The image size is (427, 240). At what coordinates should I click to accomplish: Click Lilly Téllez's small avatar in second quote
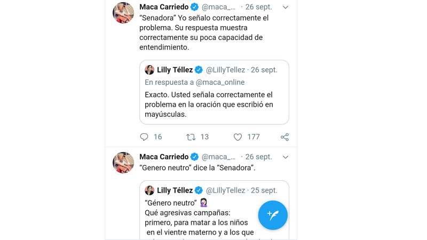149,190
